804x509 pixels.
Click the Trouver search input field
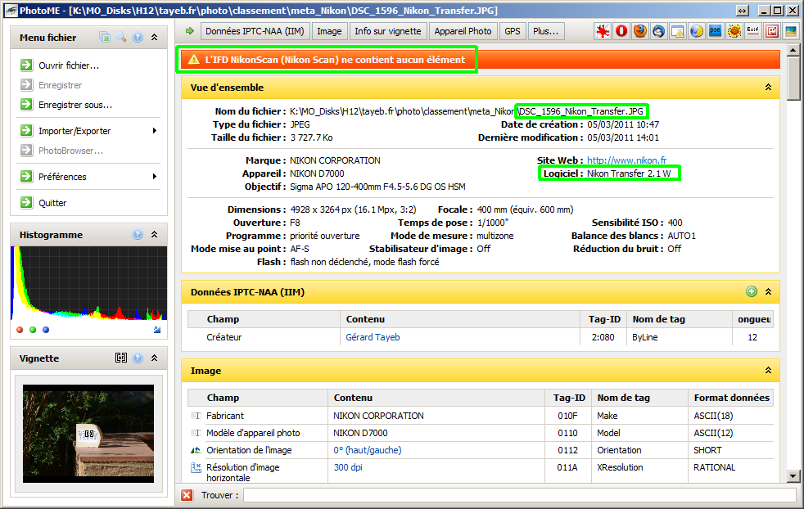coord(519,495)
